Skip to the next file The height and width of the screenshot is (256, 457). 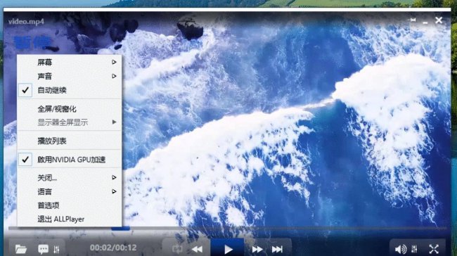tap(277, 249)
